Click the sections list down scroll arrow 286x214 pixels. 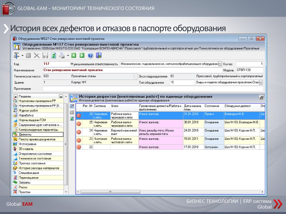point(66,192)
